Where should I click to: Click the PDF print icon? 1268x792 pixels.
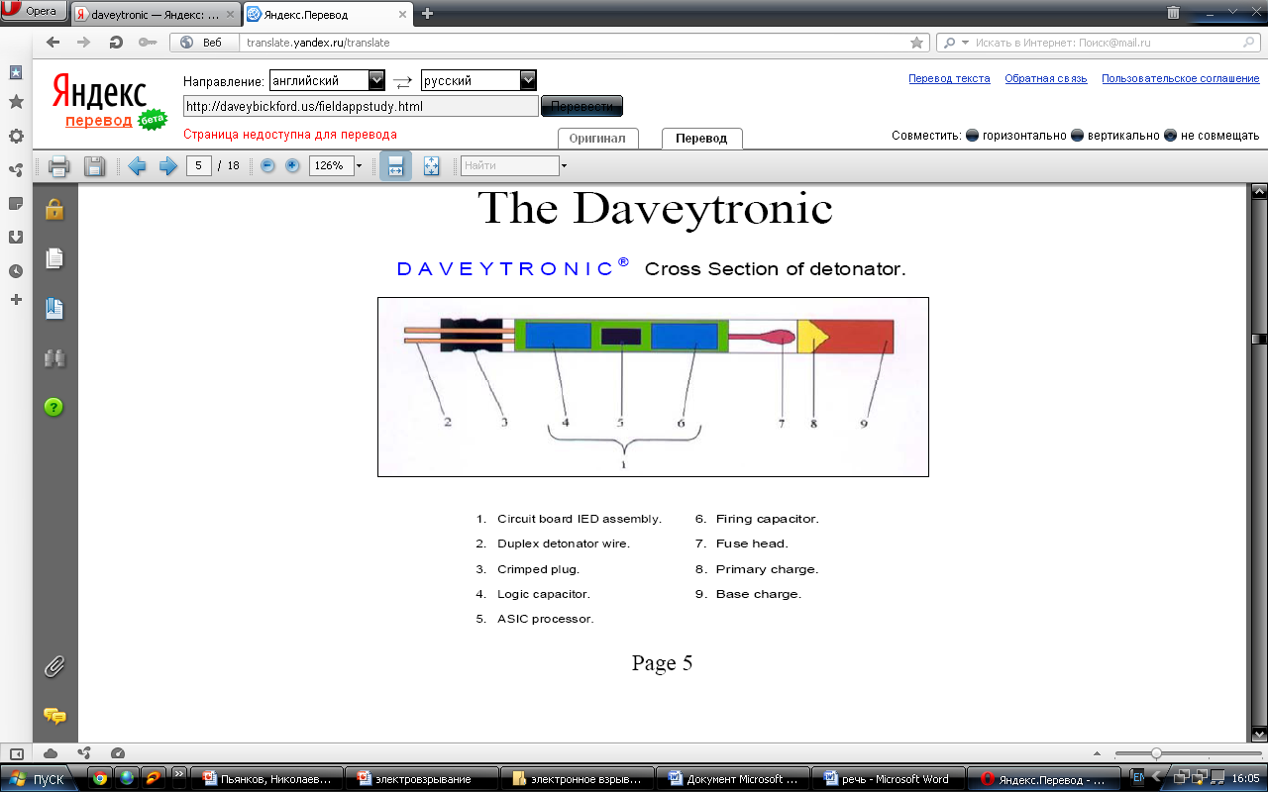[59, 166]
